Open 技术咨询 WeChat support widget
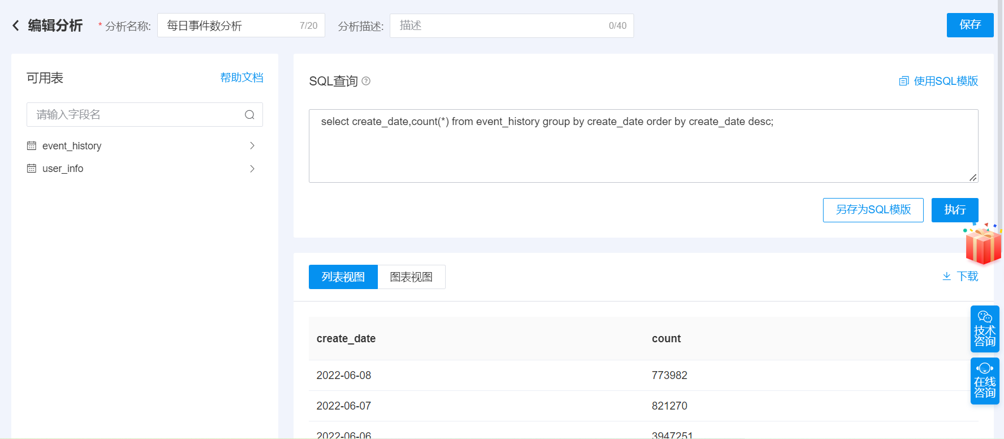This screenshot has width=1004, height=439. tap(985, 329)
